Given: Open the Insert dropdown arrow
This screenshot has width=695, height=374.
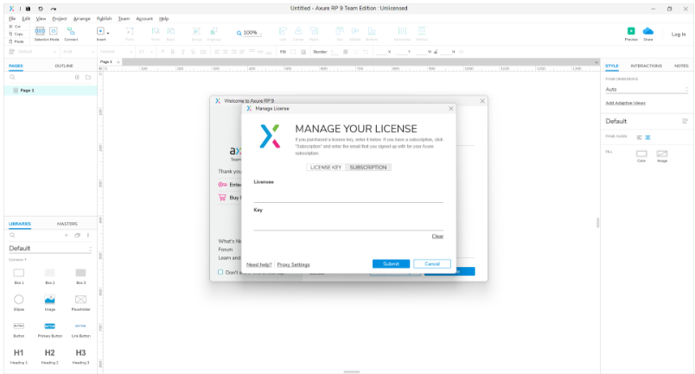Looking at the screenshot, I should pos(108,33).
